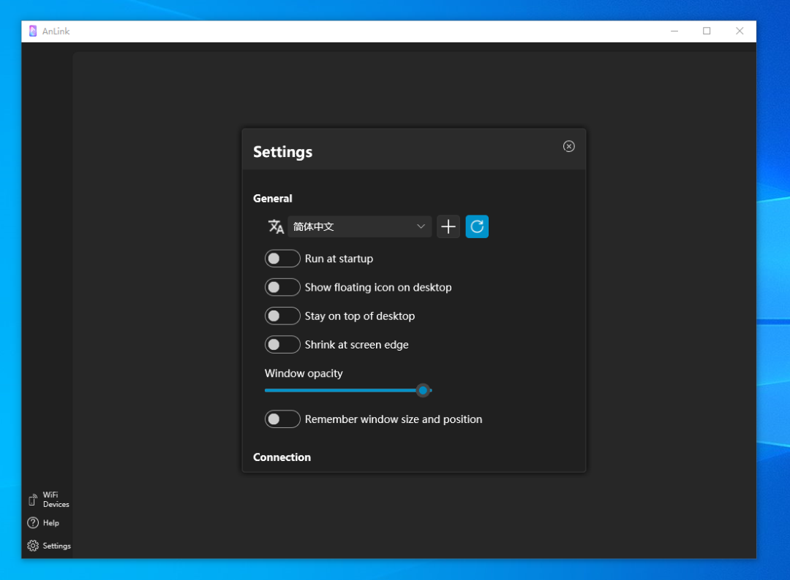The width and height of the screenshot is (790, 580).
Task: Minimize the AnLink window
Action: 674,31
